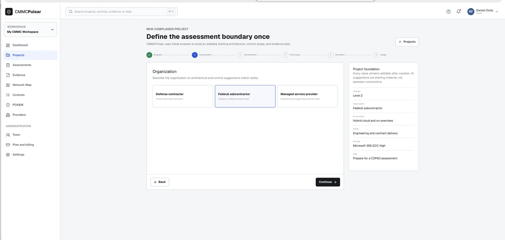Select the Controls checklist icon
The width and height of the screenshot is (505, 240).
coord(8,95)
